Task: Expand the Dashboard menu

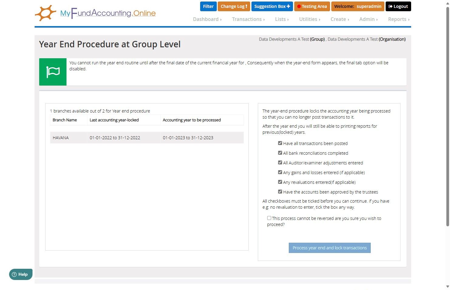Action: pyautogui.click(x=207, y=19)
